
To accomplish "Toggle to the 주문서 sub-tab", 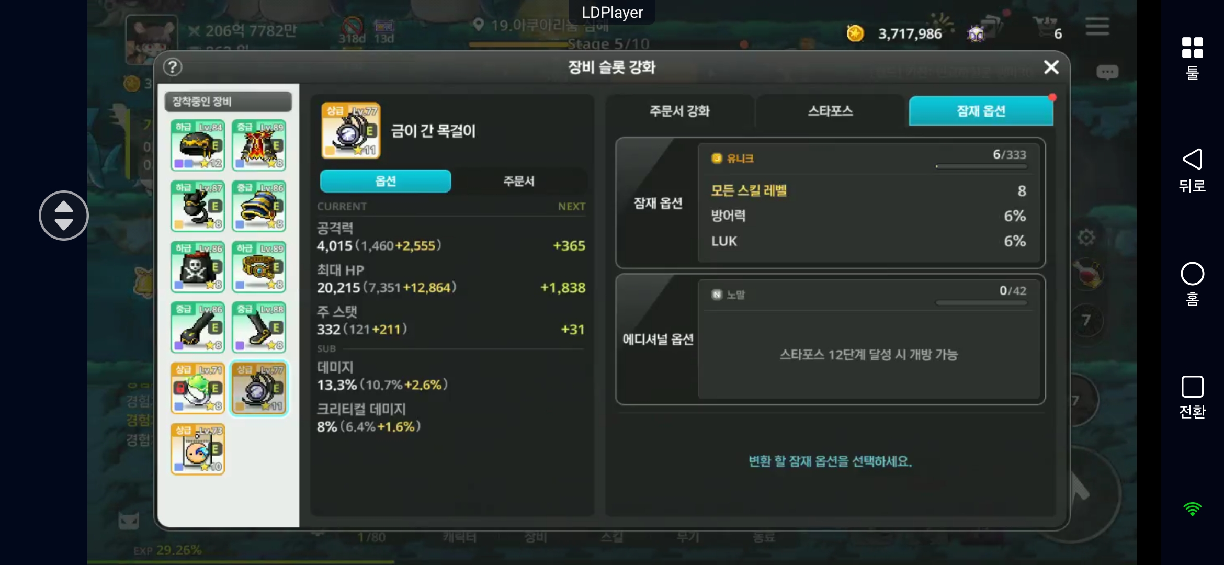I will pos(519,181).
